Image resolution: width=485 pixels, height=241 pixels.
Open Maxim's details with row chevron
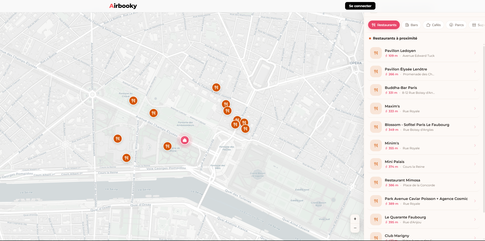475,108
